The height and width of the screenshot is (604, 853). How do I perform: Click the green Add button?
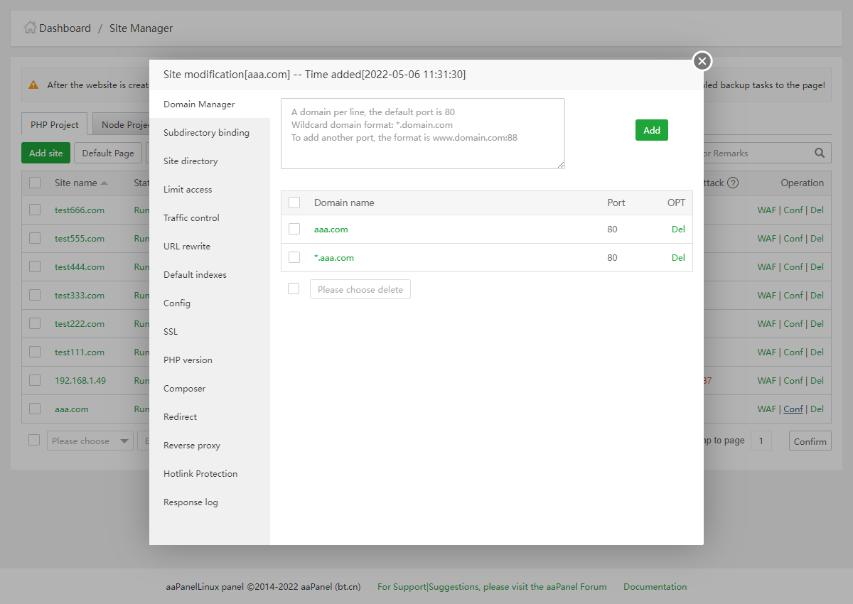tap(651, 130)
